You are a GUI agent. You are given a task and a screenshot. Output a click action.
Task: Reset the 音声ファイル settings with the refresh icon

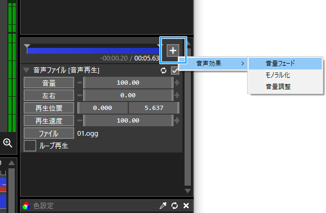click(x=164, y=70)
